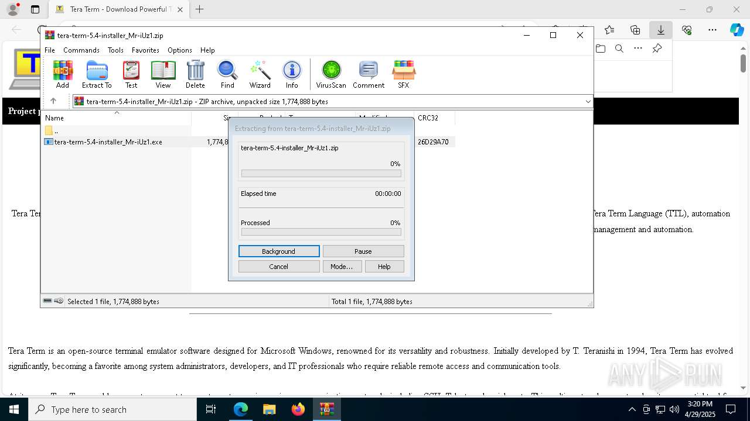Open Firefox from the taskbar
Screen dimensions: 750x421
coord(298,409)
